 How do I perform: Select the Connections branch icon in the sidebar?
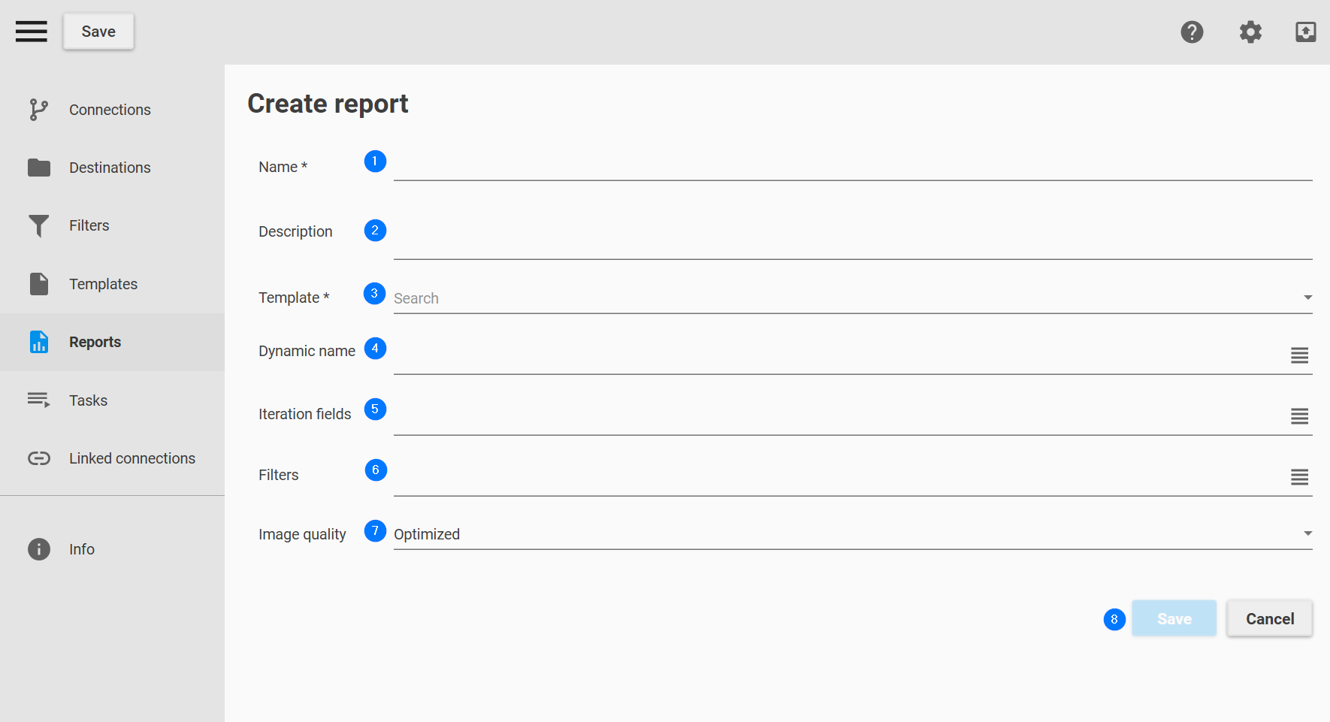(38, 109)
